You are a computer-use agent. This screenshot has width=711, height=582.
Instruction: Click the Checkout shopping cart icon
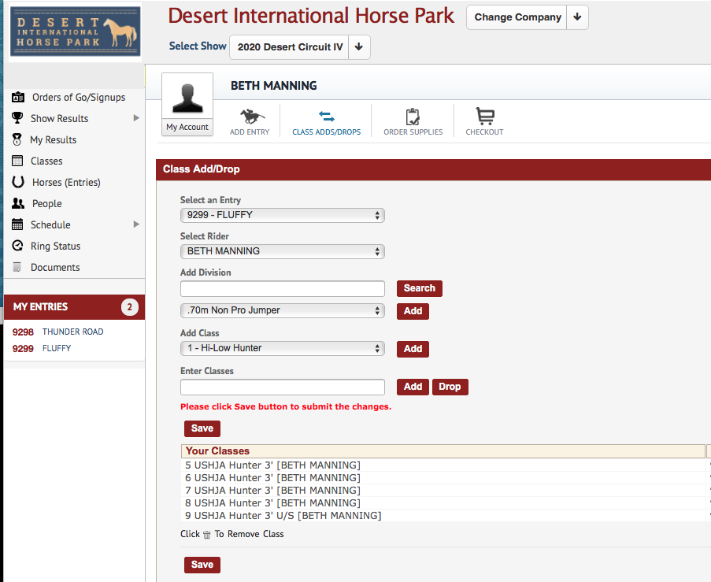[x=485, y=116]
